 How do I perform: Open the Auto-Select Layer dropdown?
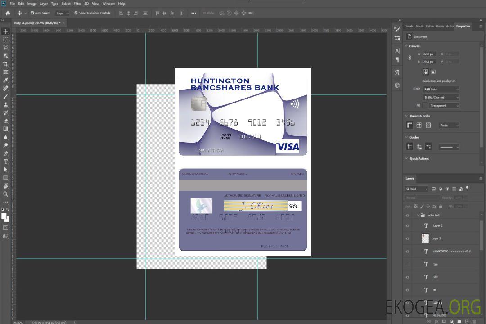tap(62, 13)
